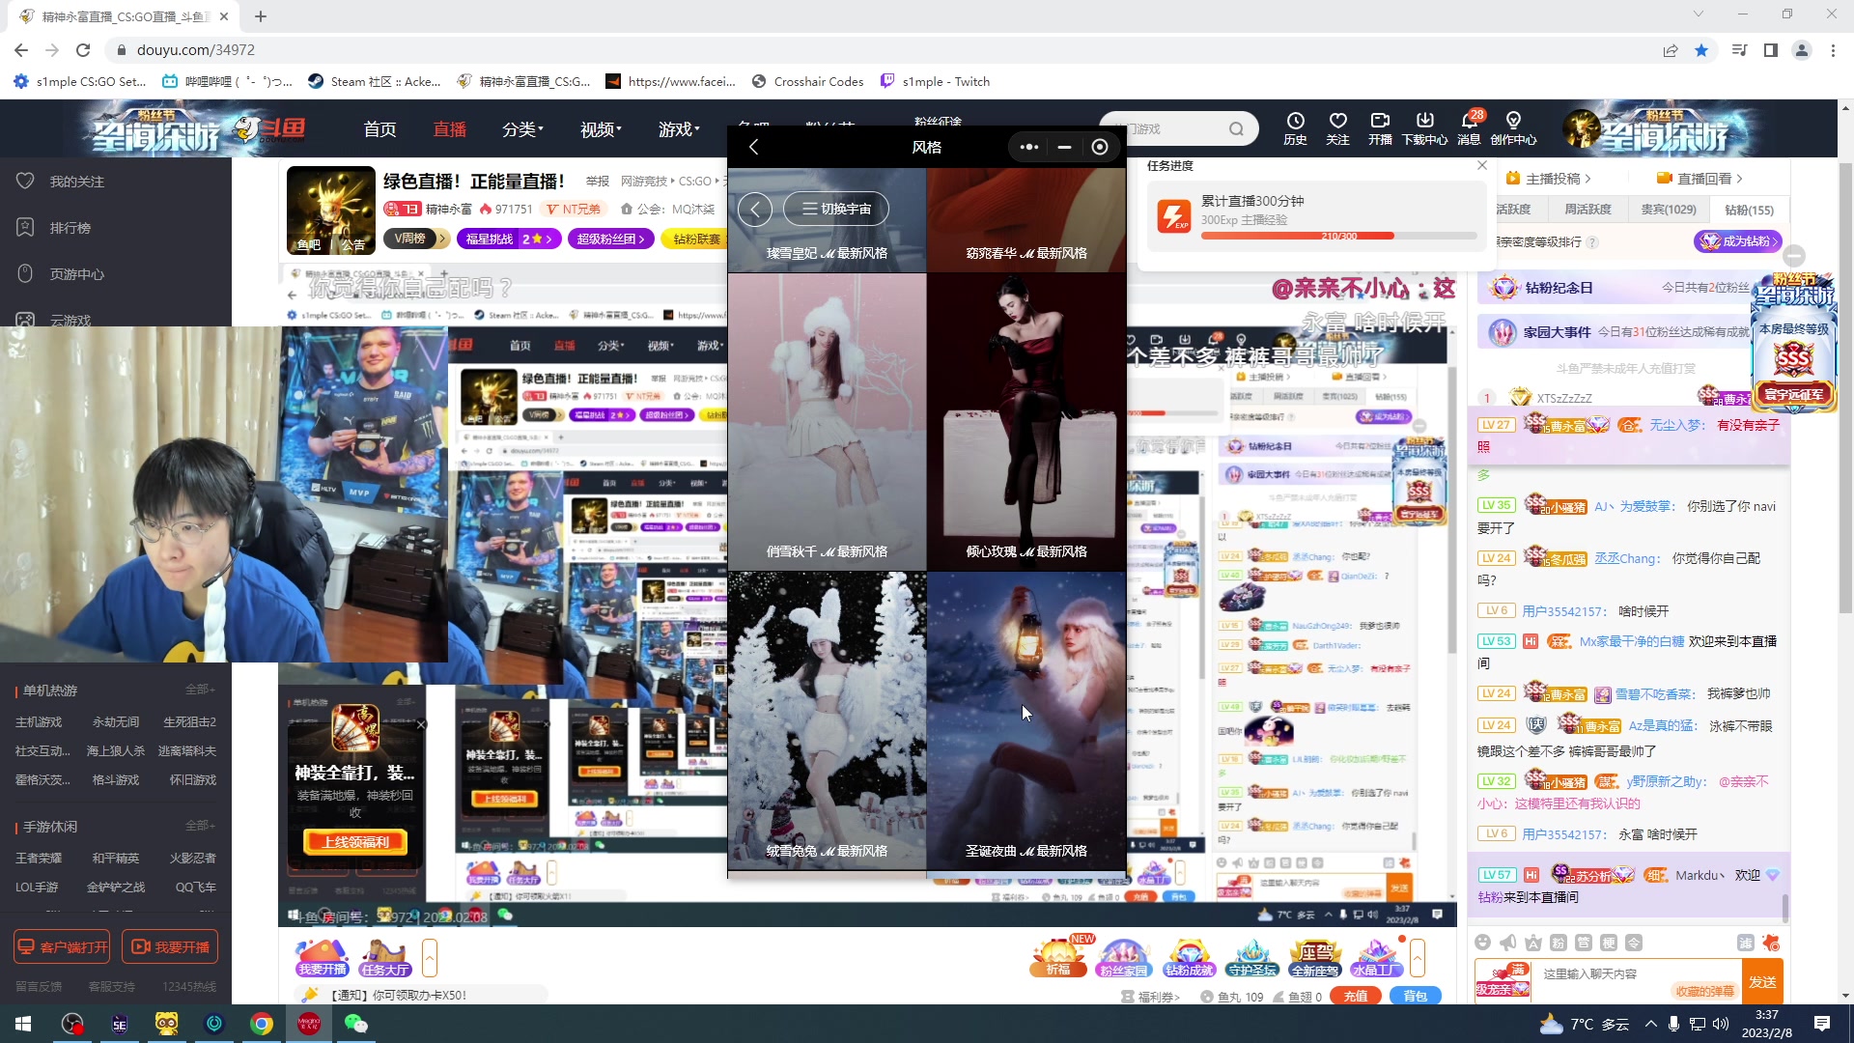This screenshot has height=1043, width=1854.
Task: Click the 我要开播 button in sidebar
Action: (170, 947)
